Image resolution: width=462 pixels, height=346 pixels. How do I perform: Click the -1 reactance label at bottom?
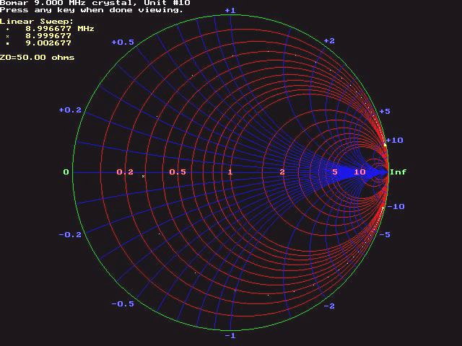click(x=230, y=336)
